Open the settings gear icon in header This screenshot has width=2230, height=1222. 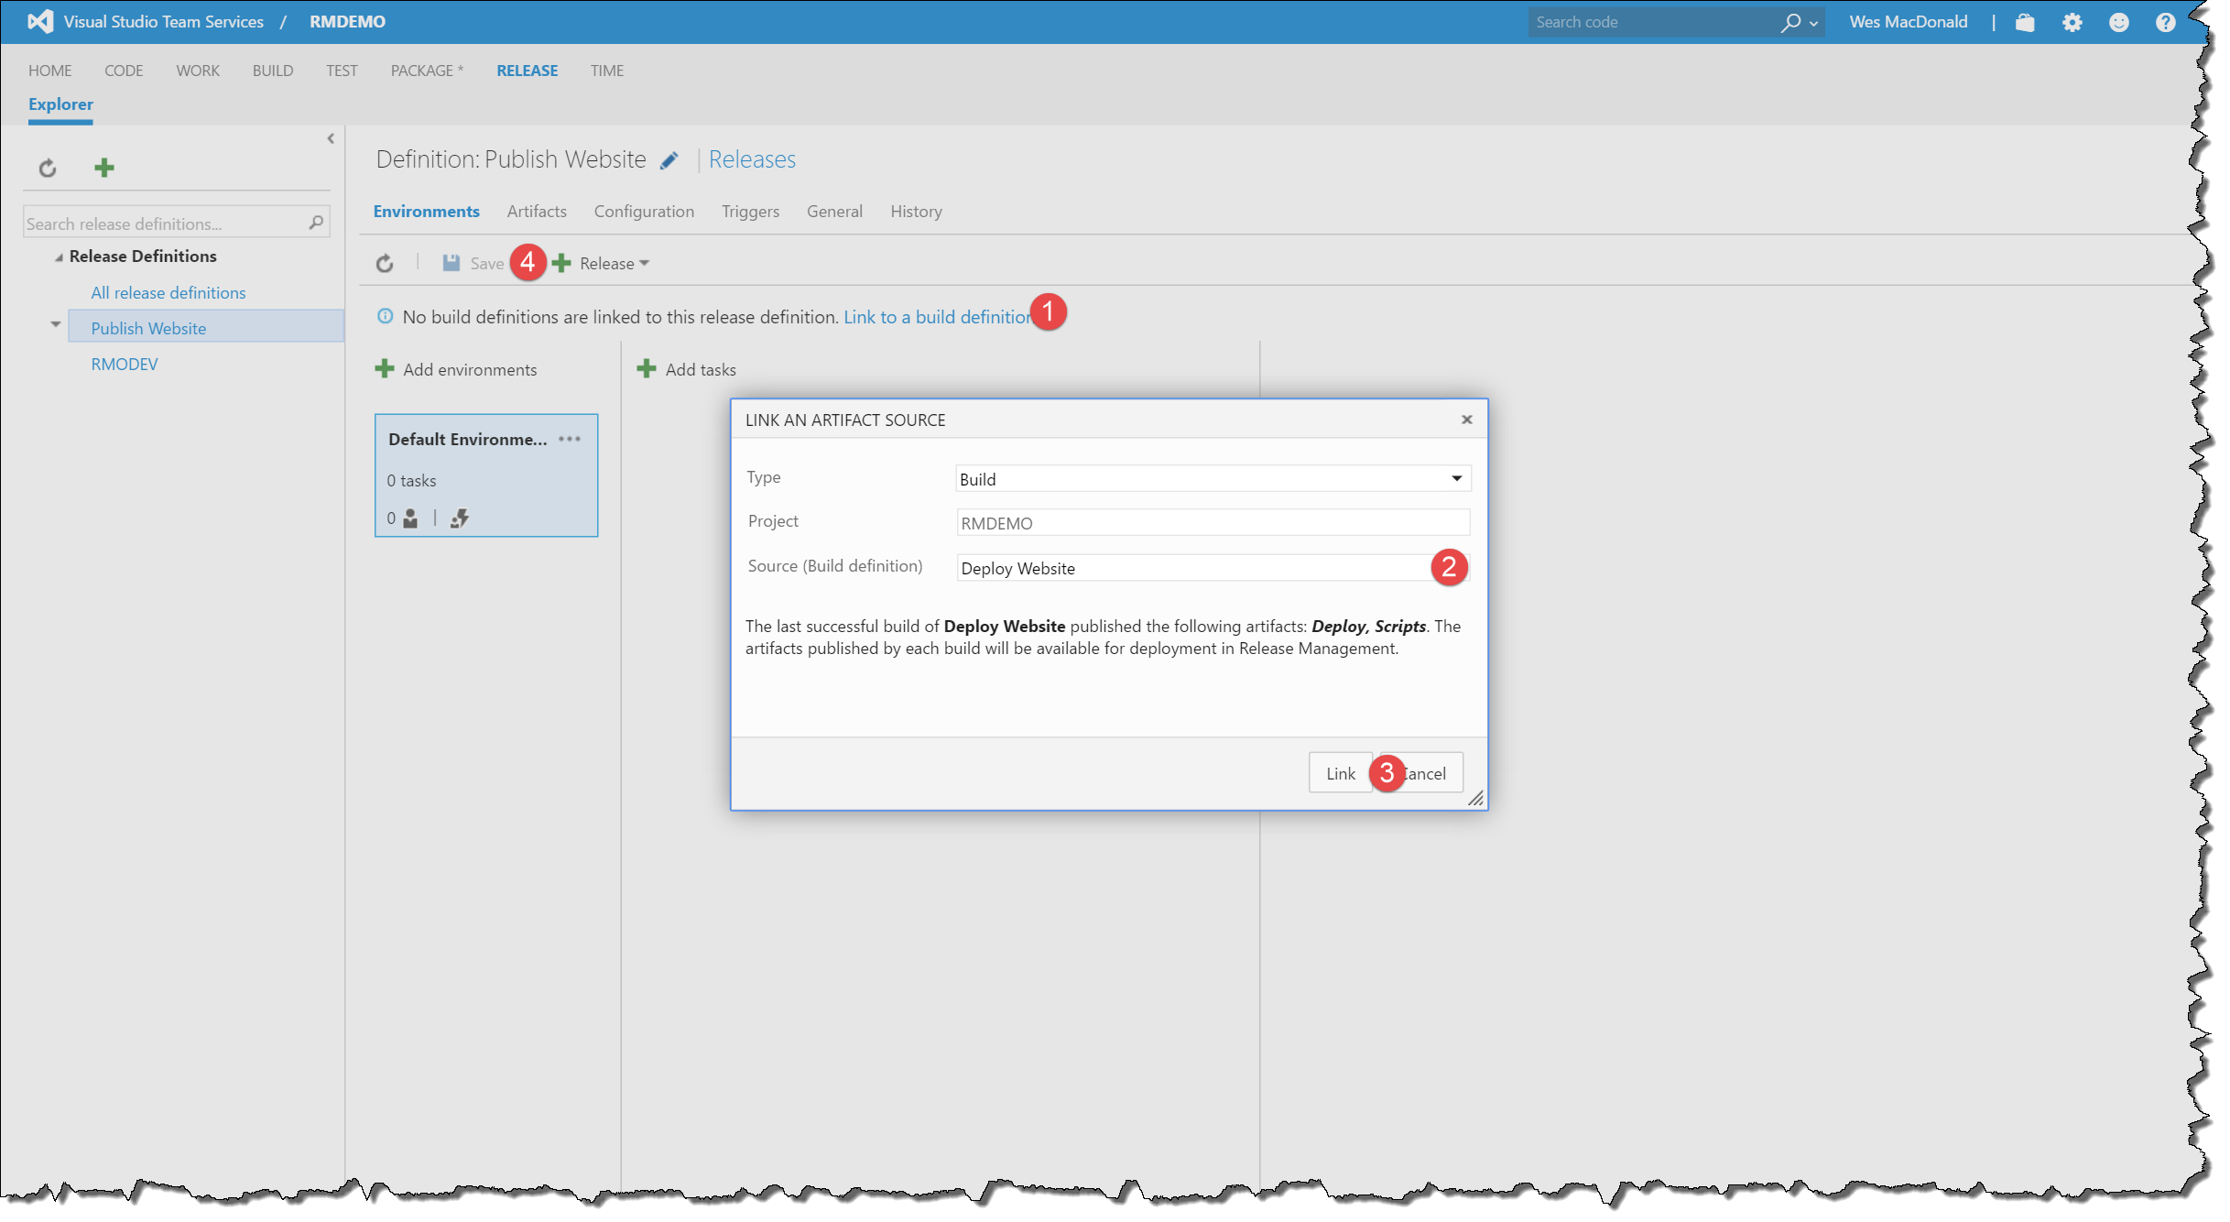coord(2072,23)
